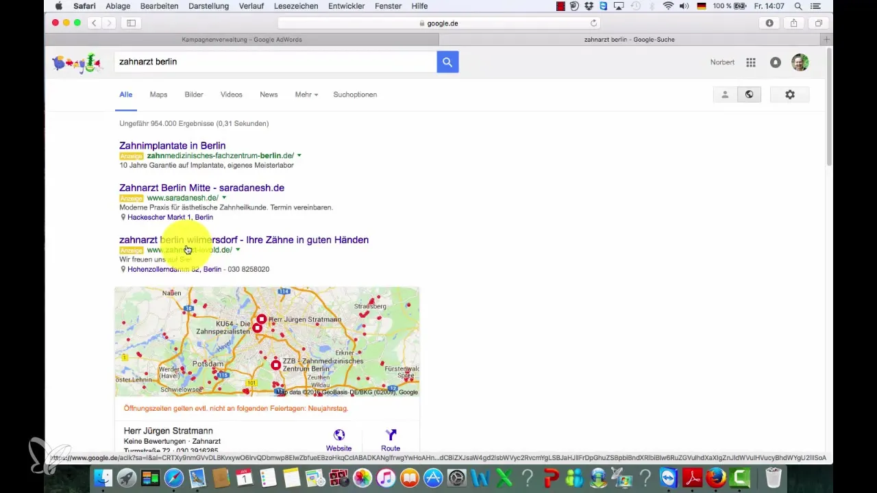
Task: Open volume control in menu bar
Action: click(684, 6)
